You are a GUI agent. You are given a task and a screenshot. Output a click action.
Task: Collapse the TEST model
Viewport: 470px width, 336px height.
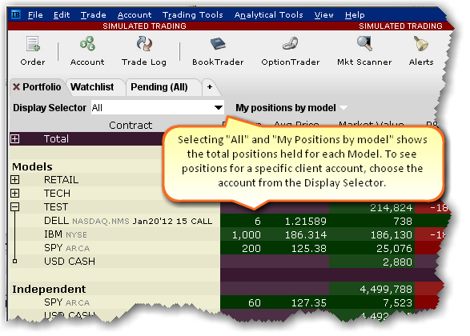pyautogui.click(x=14, y=206)
